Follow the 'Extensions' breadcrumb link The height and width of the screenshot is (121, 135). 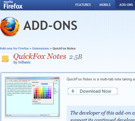[40, 48]
